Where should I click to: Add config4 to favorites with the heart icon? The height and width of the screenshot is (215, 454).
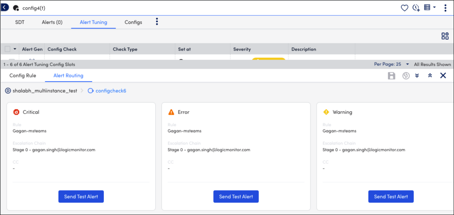coord(404,8)
